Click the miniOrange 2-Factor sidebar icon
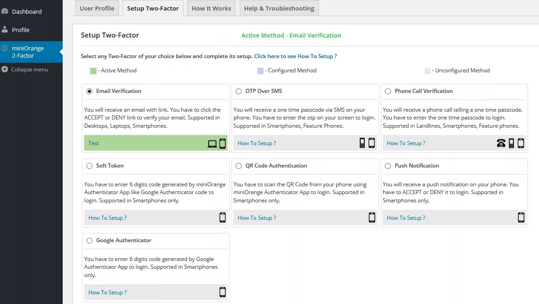This screenshot has height=304, width=539. [x=5, y=49]
